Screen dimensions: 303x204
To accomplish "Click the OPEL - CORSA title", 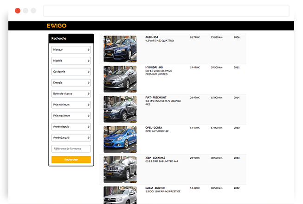I will 154,128.
